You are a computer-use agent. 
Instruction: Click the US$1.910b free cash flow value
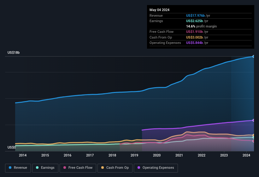tap(194, 32)
